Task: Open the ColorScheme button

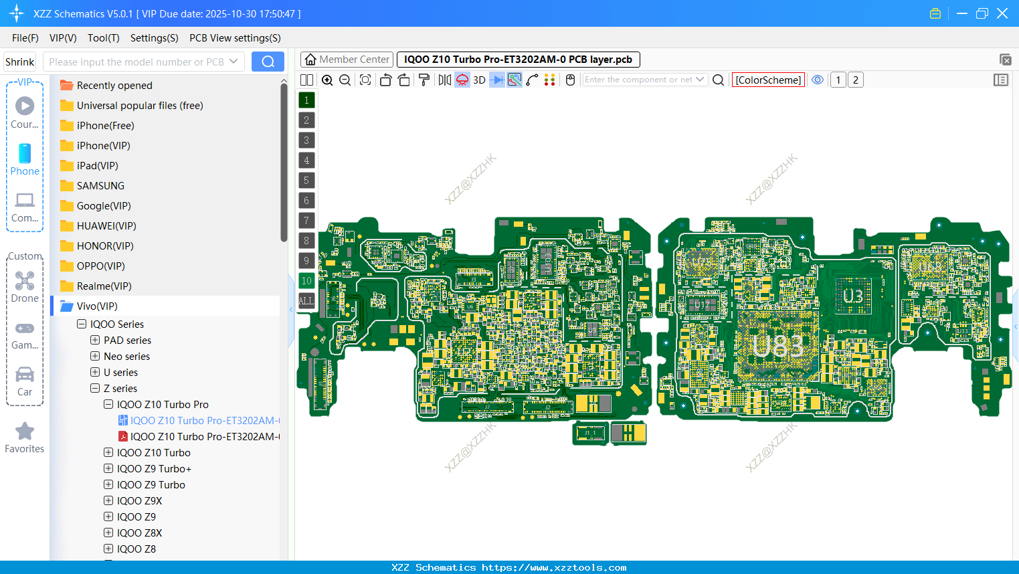Action: tap(768, 80)
